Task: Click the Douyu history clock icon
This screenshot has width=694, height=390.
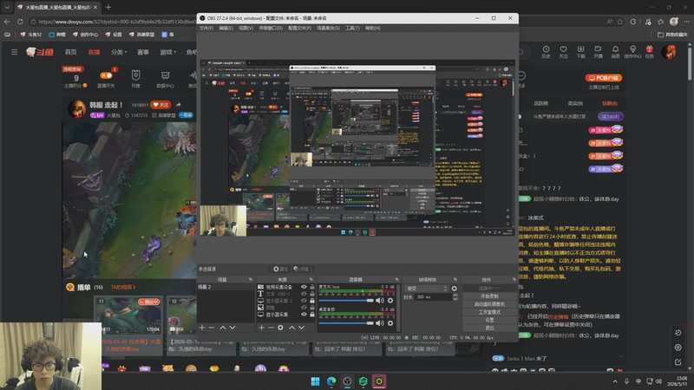Action: 546,51
